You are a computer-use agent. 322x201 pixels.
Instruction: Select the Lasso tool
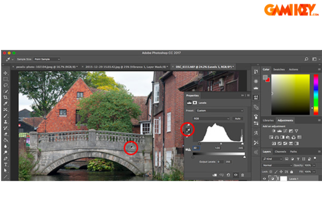pos(6,85)
